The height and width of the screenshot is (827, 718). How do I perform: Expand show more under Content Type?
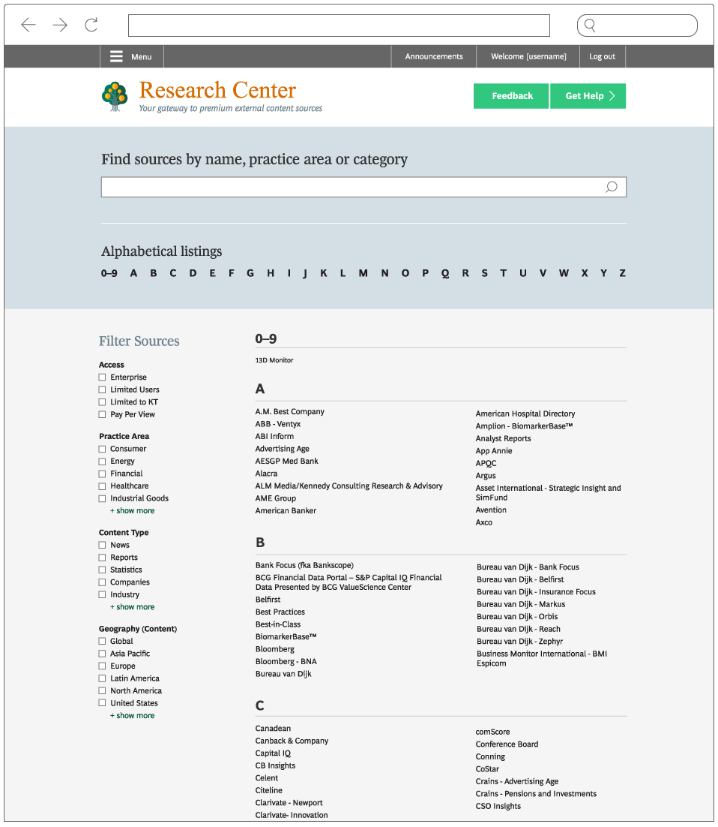[132, 607]
